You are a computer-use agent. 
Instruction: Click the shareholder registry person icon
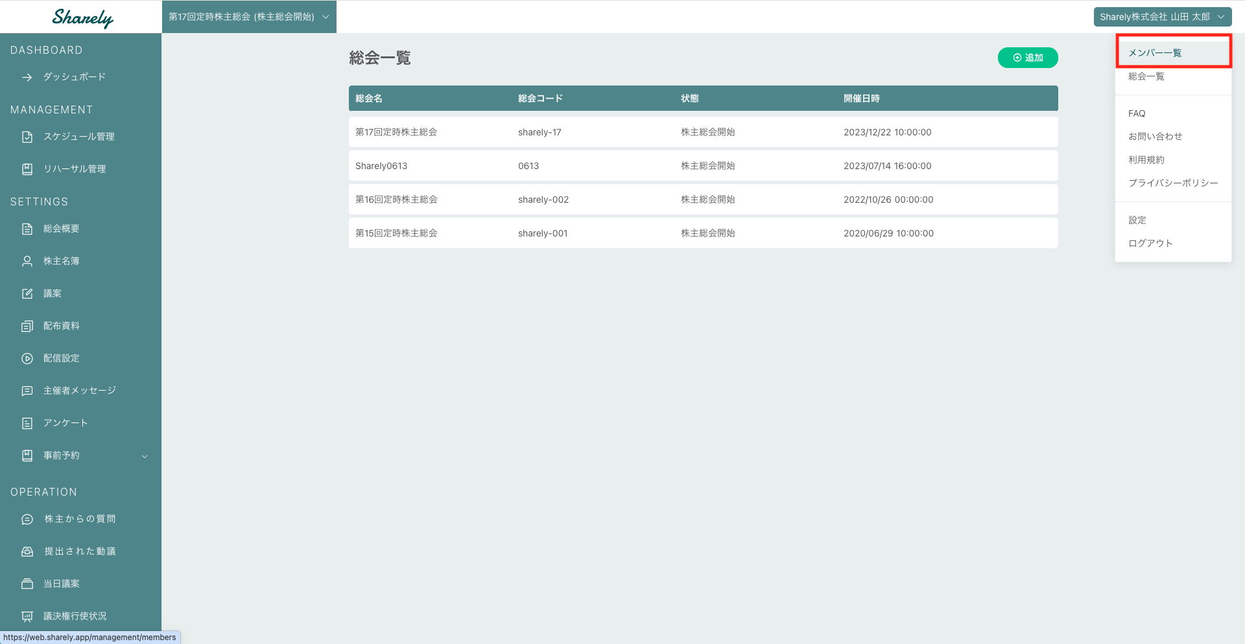pyautogui.click(x=27, y=261)
